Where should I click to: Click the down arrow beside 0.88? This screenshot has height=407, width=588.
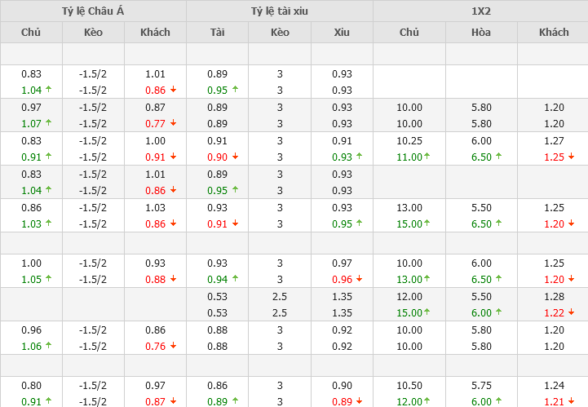coord(173,279)
